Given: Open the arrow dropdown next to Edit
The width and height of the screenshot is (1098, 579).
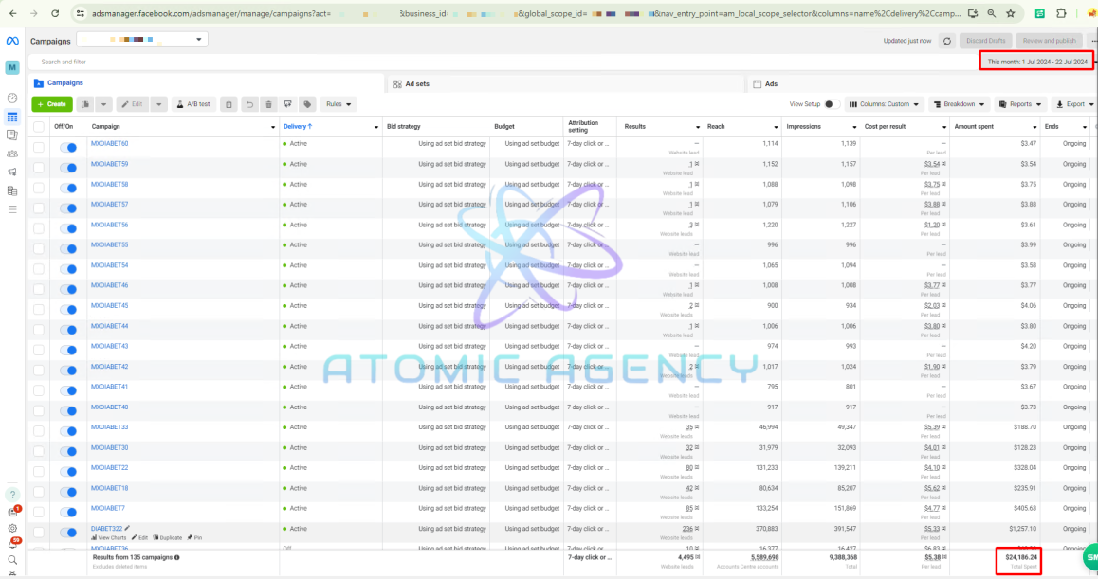Looking at the screenshot, I should (159, 104).
